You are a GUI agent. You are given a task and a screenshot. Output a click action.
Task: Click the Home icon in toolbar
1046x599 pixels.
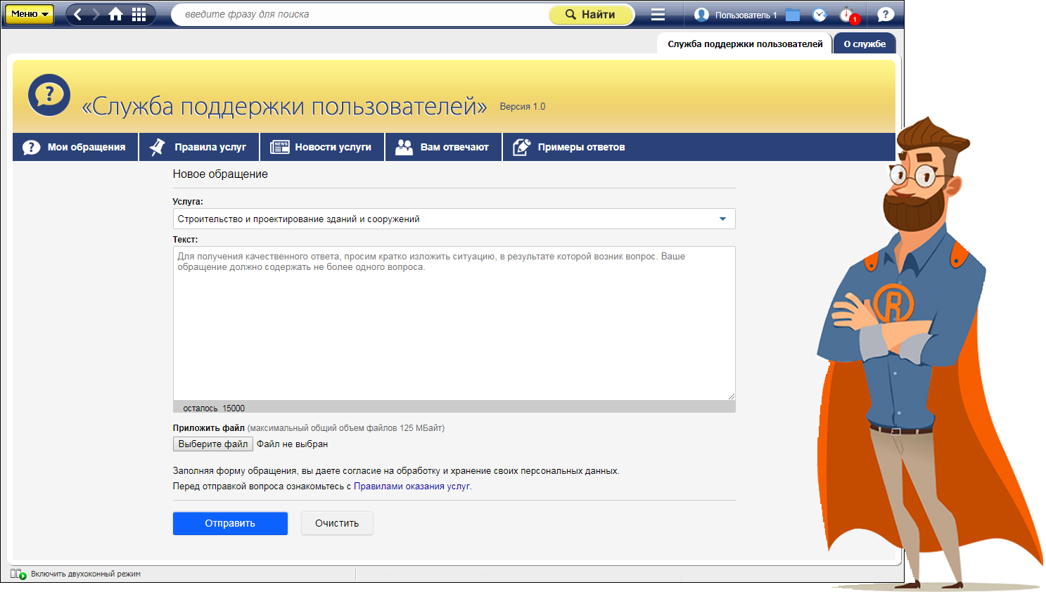coord(116,14)
